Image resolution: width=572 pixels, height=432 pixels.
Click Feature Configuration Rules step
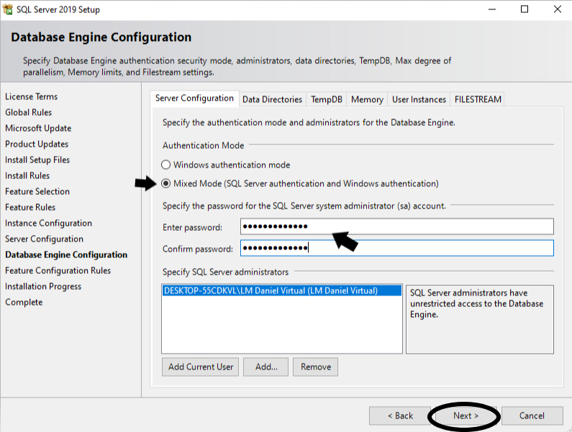click(58, 270)
